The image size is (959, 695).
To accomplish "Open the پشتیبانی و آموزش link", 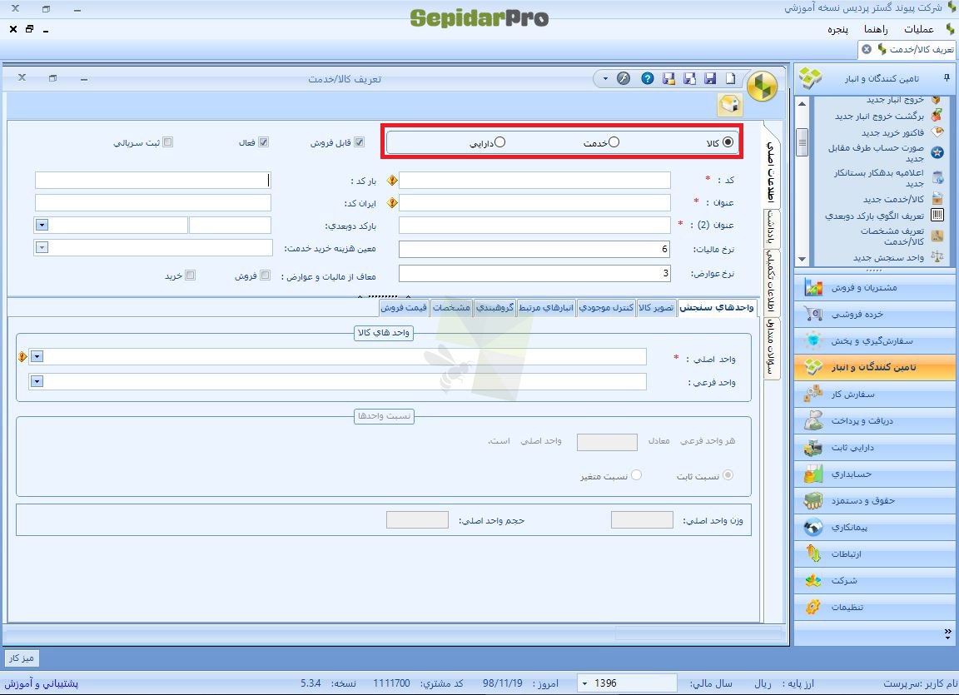I will (x=42, y=683).
